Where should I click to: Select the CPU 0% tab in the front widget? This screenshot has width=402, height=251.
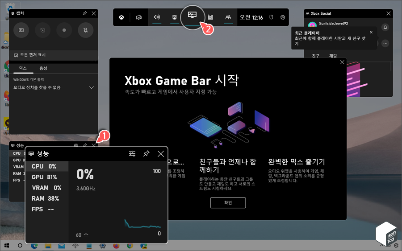tap(47, 166)
